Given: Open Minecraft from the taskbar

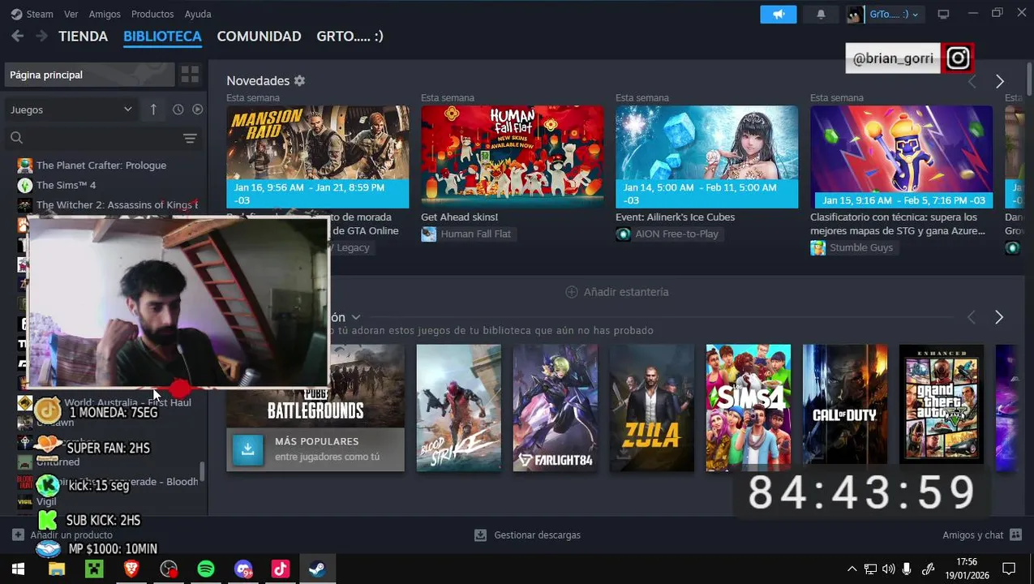Looking at the screenshot, I should pos(94,569).
